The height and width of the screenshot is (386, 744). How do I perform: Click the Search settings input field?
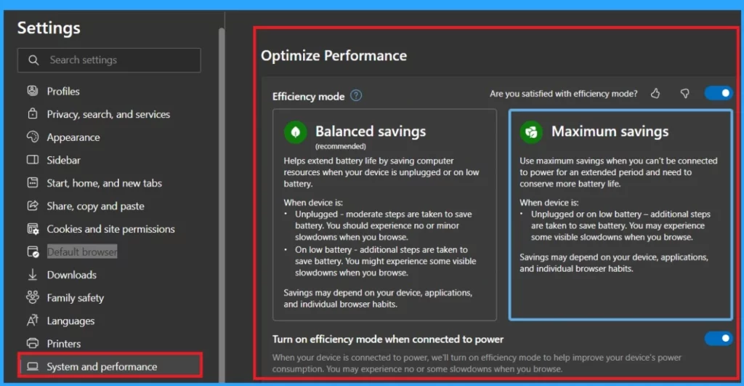coord(109,60)
